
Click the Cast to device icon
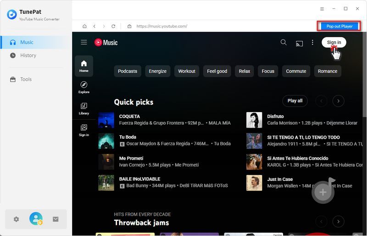point(299,43)
